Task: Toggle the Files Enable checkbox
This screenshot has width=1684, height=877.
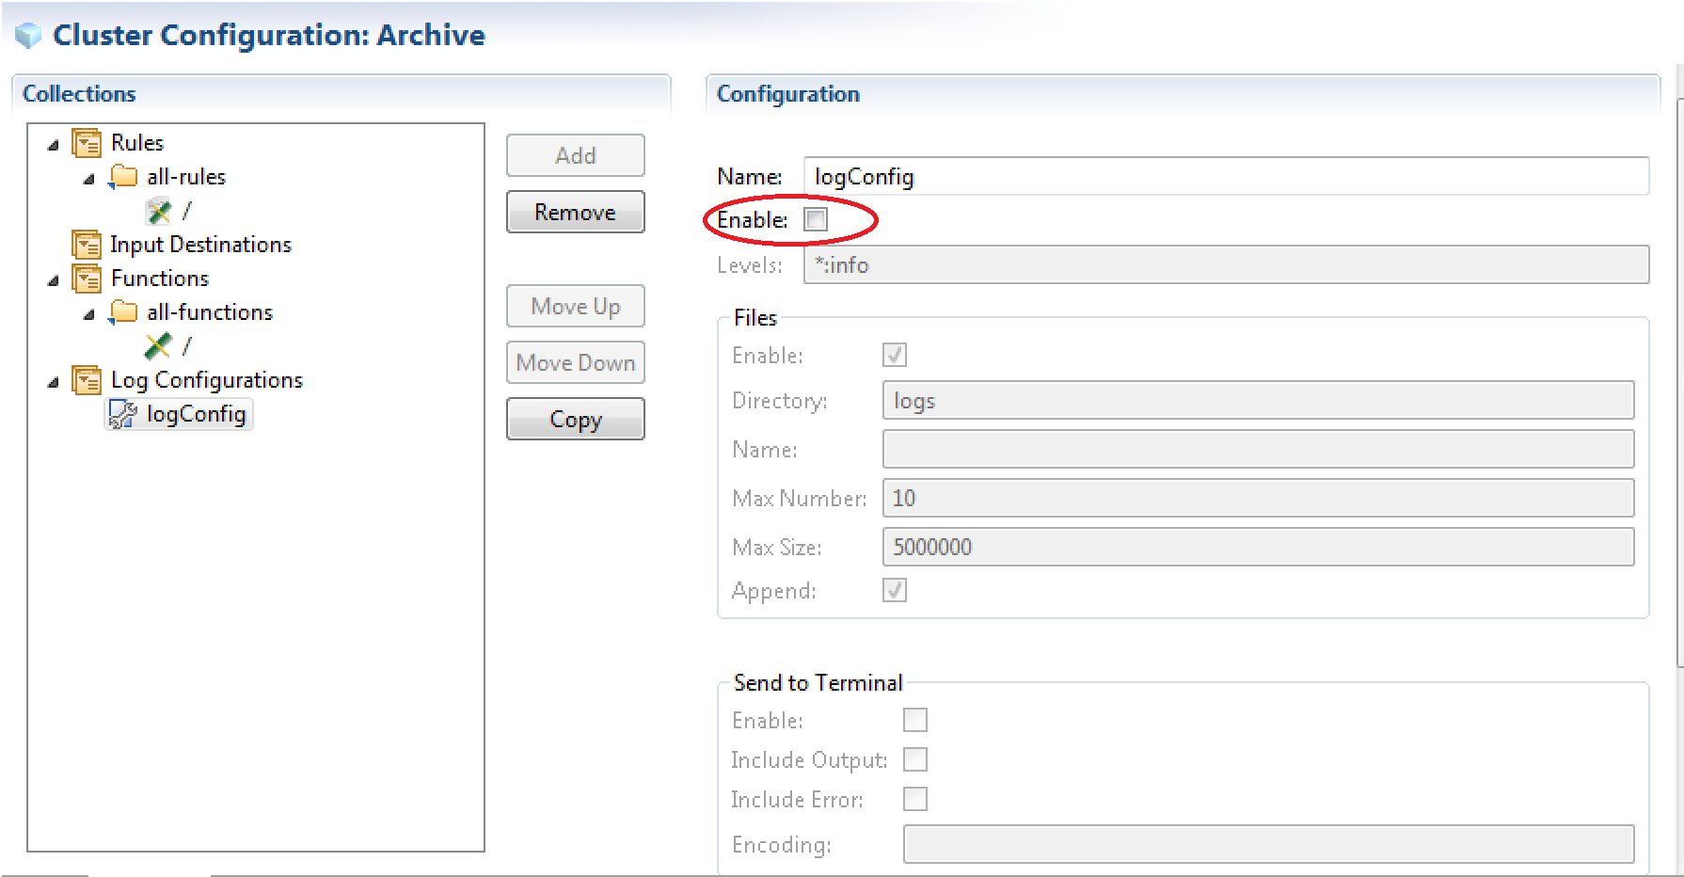Action: click(x=894, y=355)
